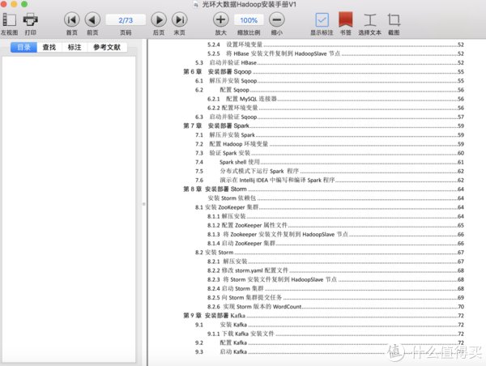486x366 pixels.
Task: Click the page number field 2/73
Action: 126,20
